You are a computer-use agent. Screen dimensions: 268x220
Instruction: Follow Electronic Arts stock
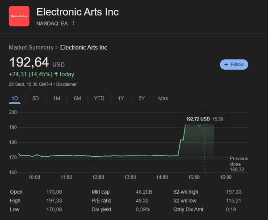[x=234, y=64]
